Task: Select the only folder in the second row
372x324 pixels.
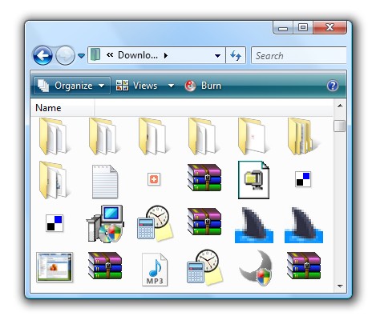Action: 55,180
